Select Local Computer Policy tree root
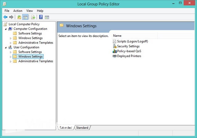Screen dimensions: 197x138 [x=24, y=24]
